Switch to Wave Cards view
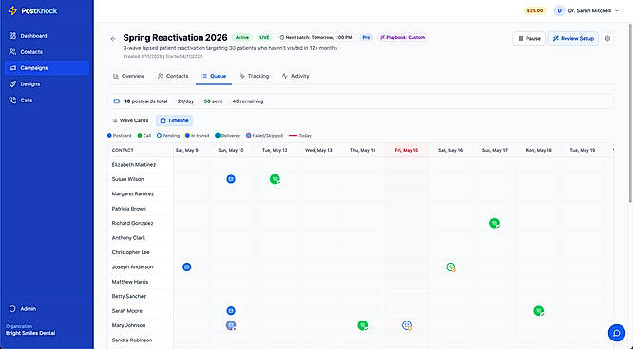 130,120
